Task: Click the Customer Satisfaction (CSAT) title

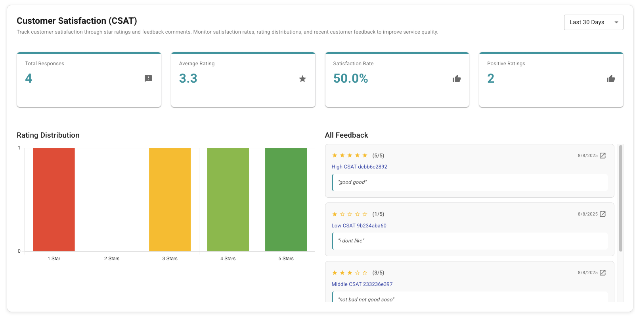Action: [77, 21]
